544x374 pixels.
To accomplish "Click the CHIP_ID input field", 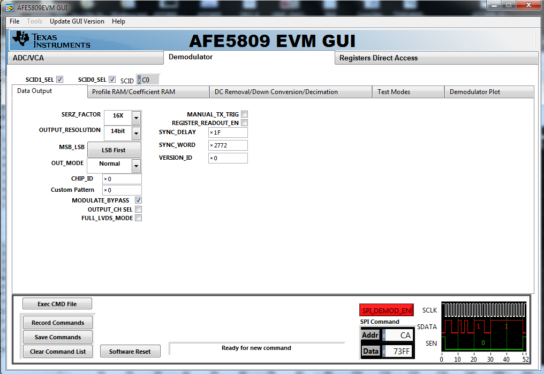I will (x=122, y=179).
